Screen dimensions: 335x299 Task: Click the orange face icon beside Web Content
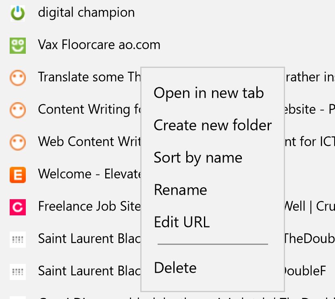tap(18, 143)
